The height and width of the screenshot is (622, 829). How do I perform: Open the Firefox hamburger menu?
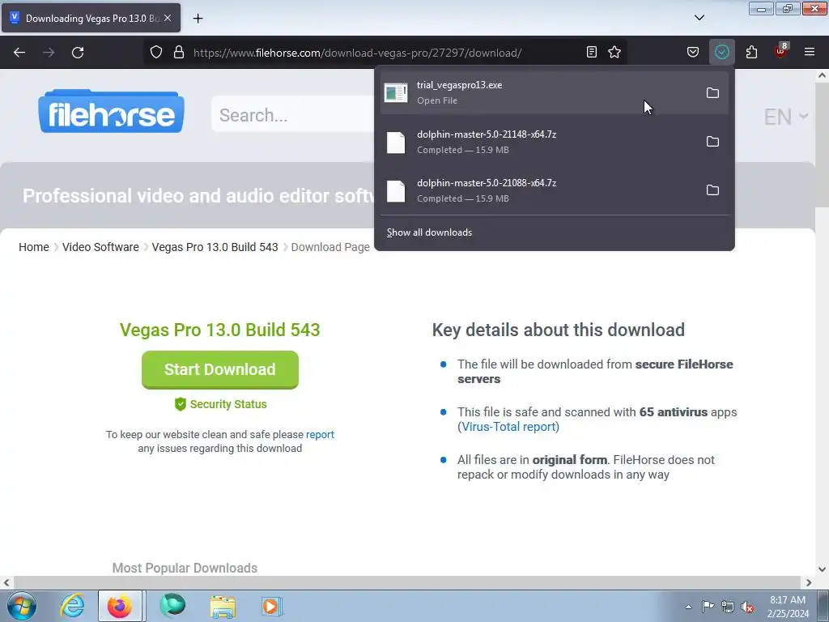click(x=810, y=52)
